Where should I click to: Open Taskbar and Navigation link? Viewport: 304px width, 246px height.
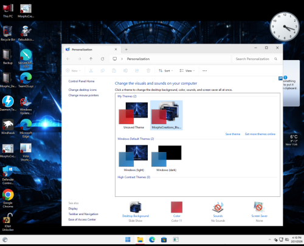pyautogui.click(x=83, y=214)
